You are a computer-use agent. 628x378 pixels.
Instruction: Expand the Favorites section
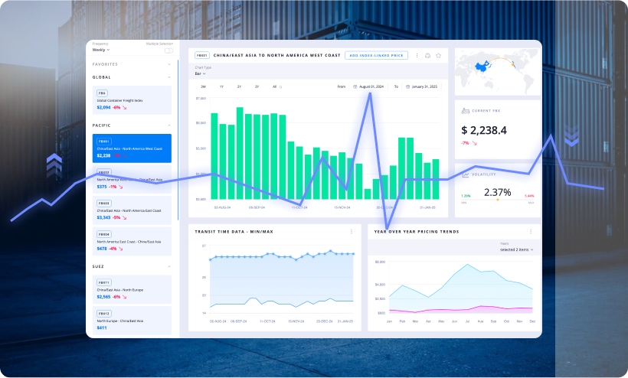coord(168,64)
